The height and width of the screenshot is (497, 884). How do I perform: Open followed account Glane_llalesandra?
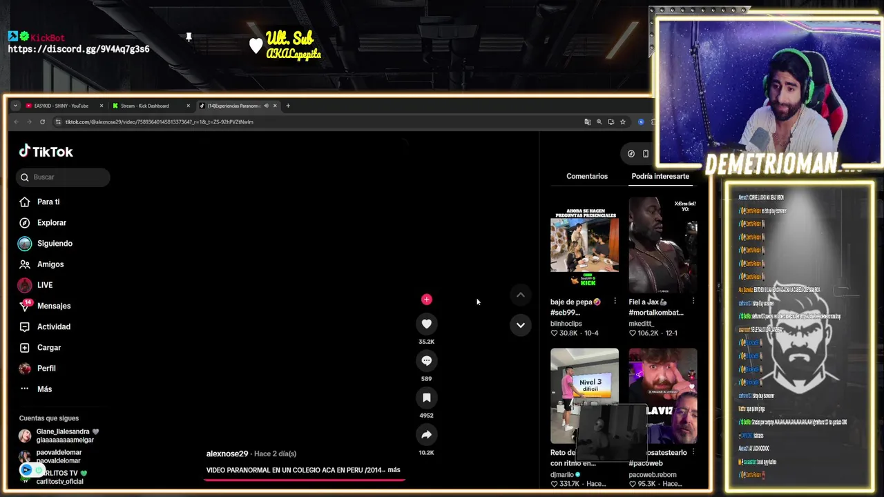click(58, 436)
